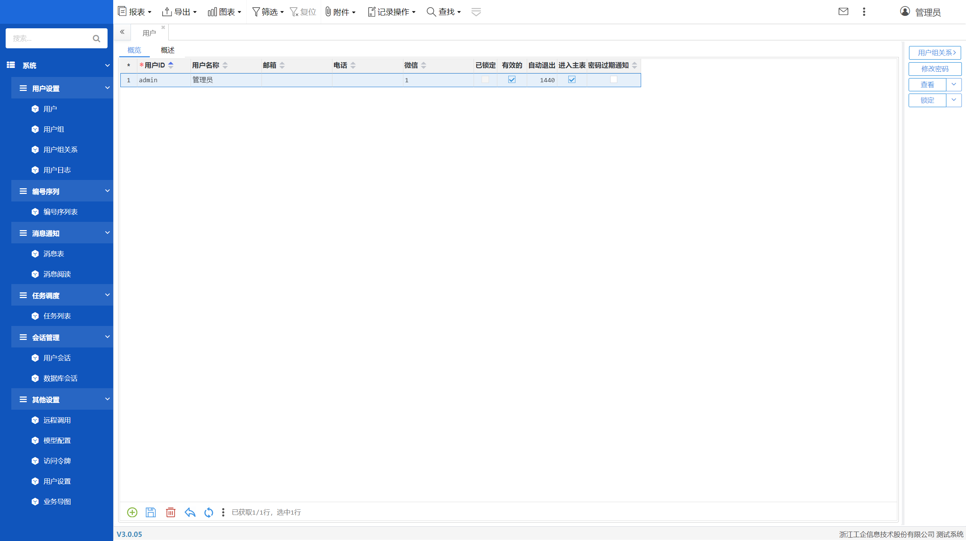
Task: Click the 复位 reset filter icon
Action: 303,12
